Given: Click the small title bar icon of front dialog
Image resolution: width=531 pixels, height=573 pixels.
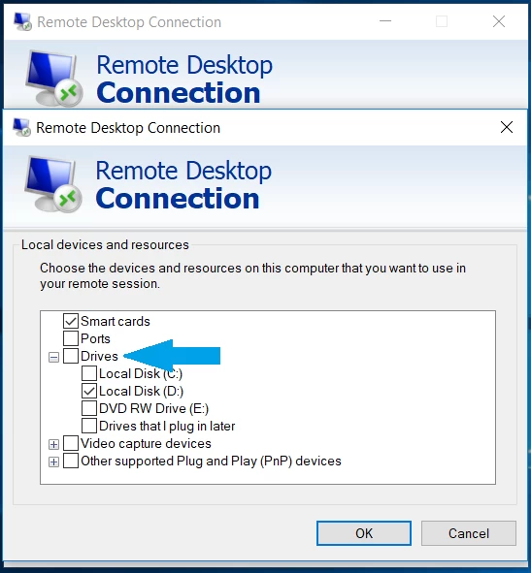Looking at the screenshot, I should click(21, 127).
